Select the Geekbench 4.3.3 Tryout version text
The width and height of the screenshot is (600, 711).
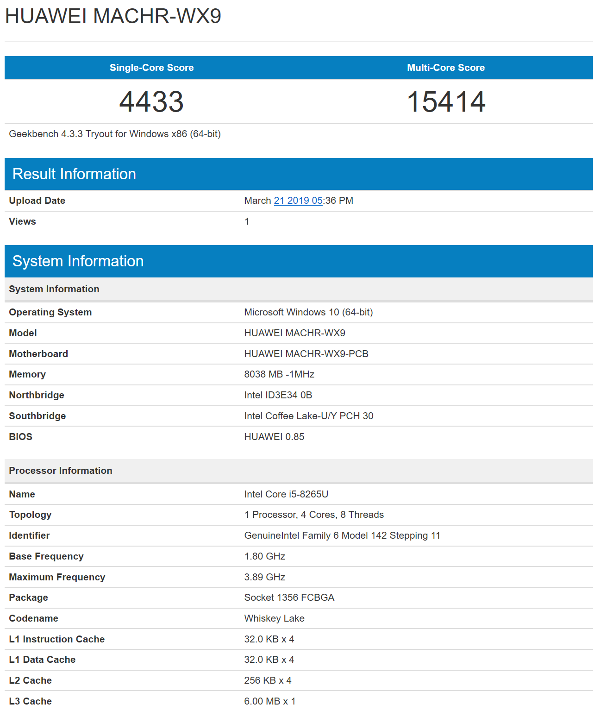click(x=115, y=134)
